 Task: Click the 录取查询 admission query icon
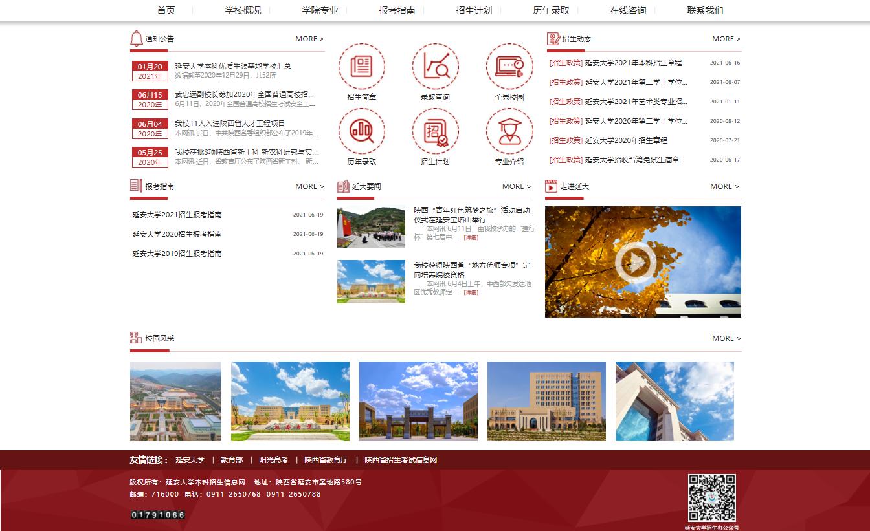coord(435,67)
